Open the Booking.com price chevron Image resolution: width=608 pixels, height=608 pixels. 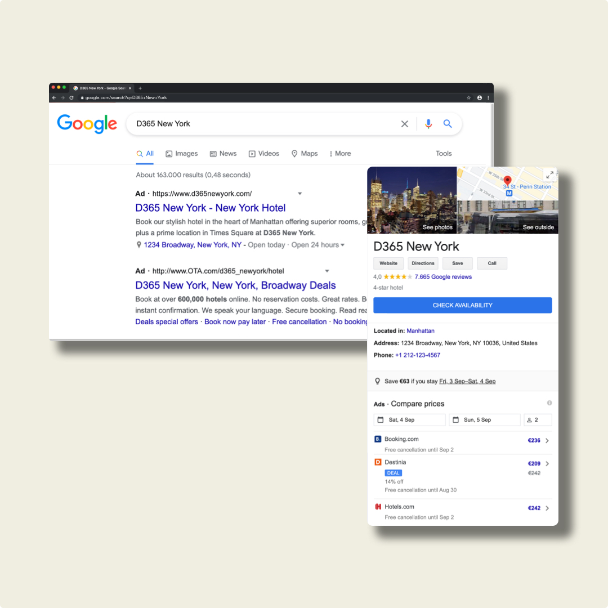547,440
